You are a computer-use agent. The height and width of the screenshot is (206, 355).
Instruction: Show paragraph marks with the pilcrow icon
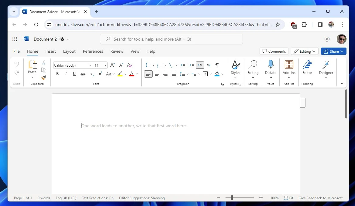click(217, 65)
